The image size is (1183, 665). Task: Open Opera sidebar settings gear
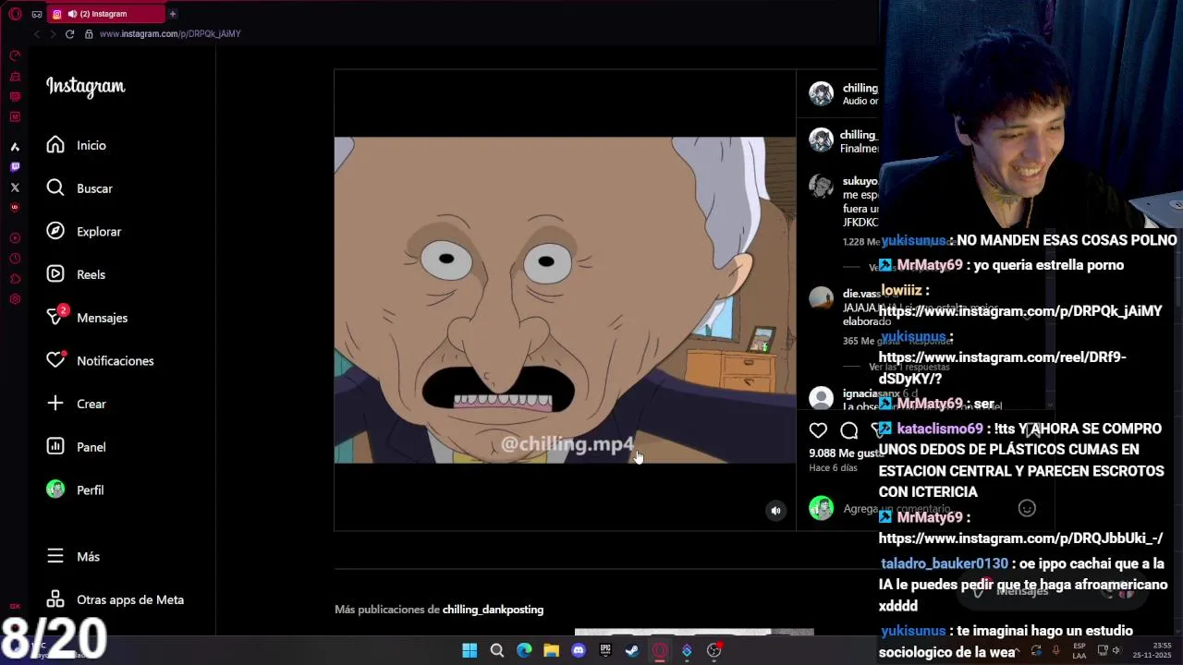[15, 299]
